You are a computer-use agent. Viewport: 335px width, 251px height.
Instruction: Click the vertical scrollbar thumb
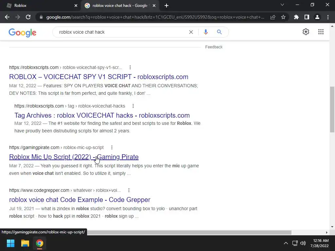pos(332,109)
